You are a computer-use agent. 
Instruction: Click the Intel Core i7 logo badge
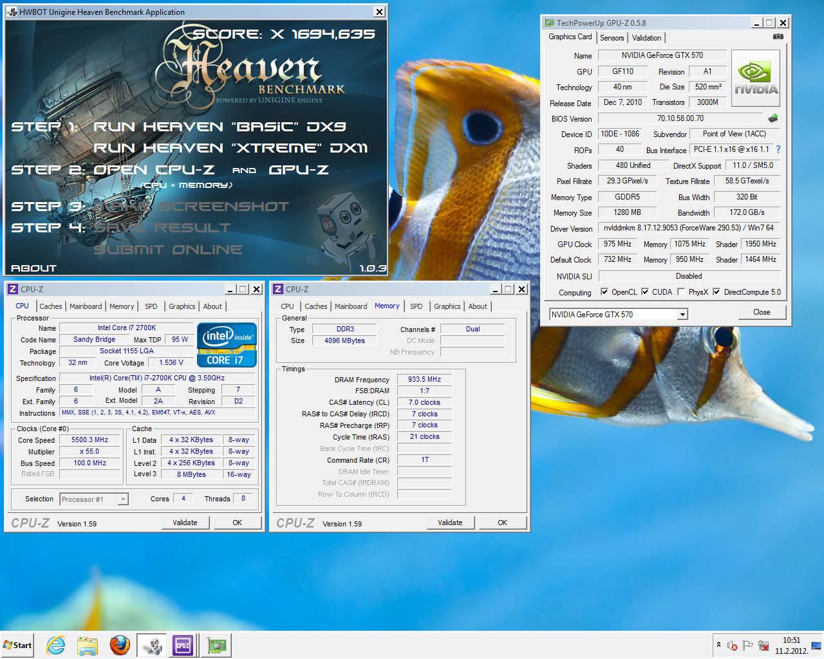(227, 345)
